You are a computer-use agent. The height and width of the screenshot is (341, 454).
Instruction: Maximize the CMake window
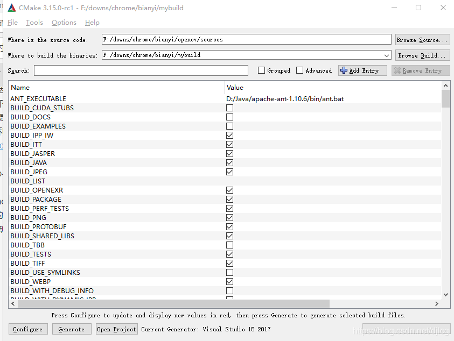pyautogui.click(x=418, y=8)
